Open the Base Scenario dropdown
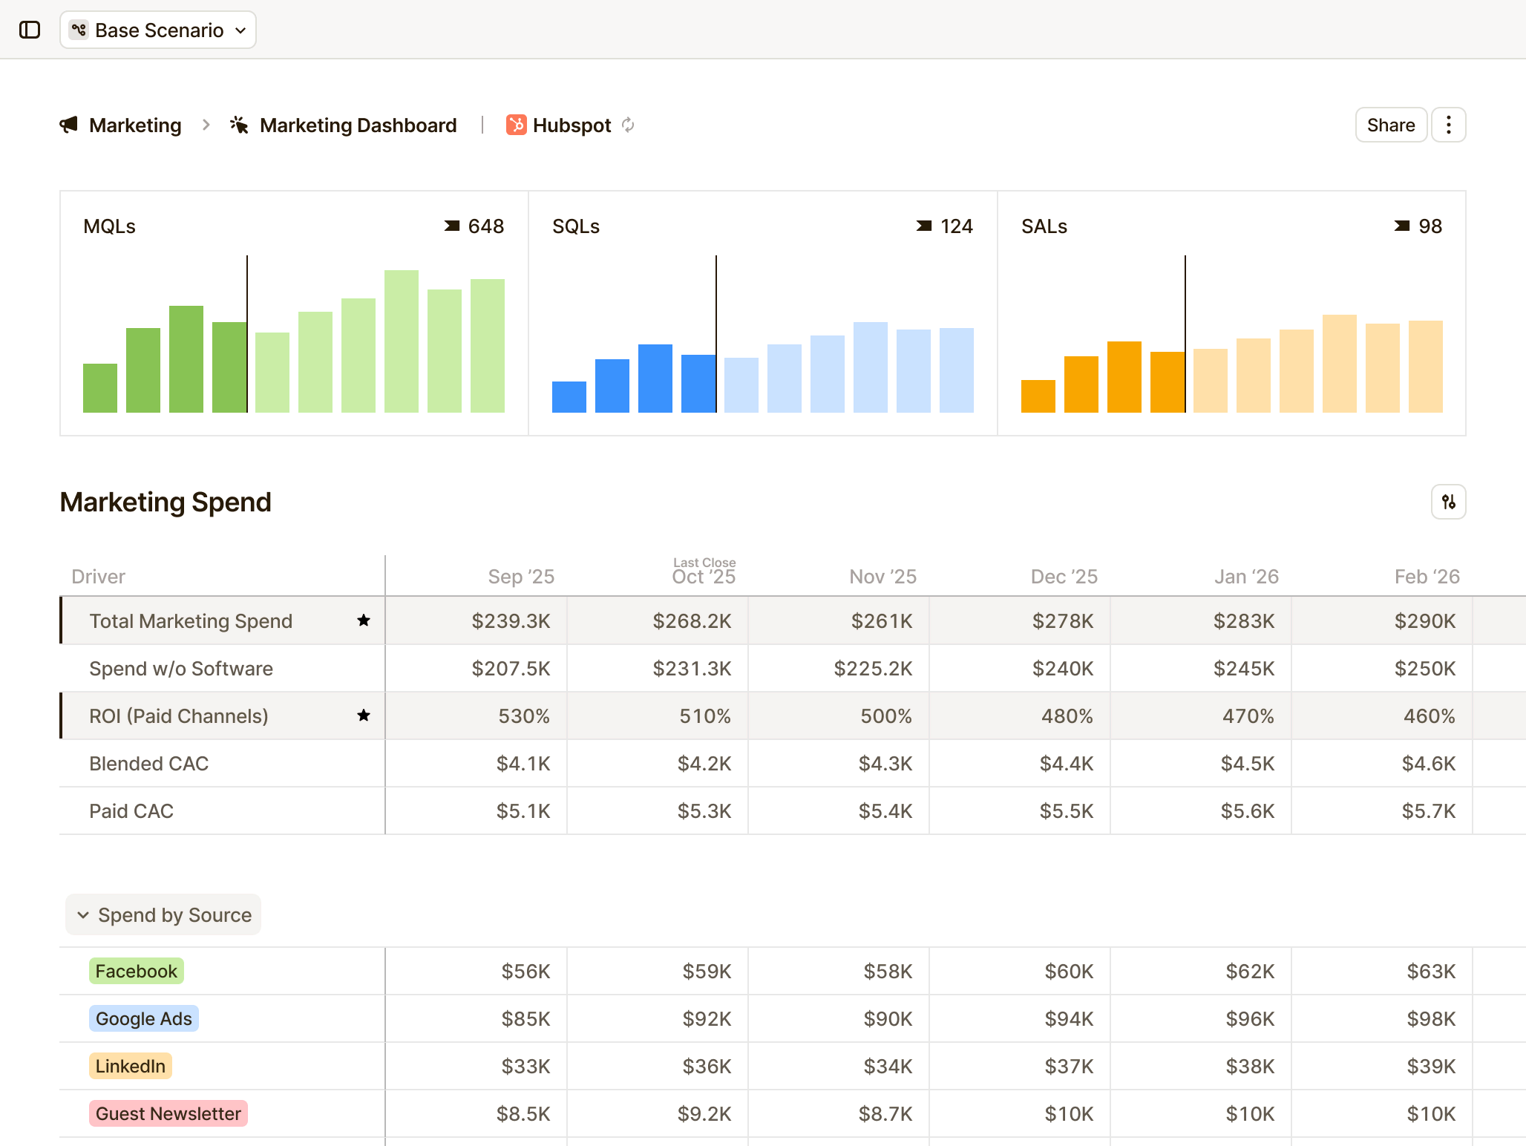 158,30
